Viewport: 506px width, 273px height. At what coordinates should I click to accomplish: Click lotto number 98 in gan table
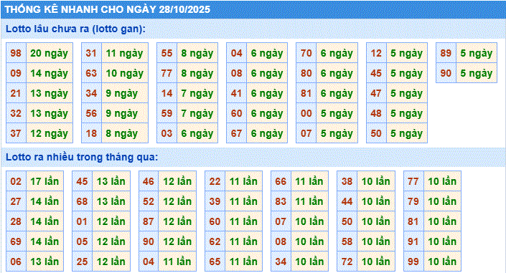pos(16,53)
